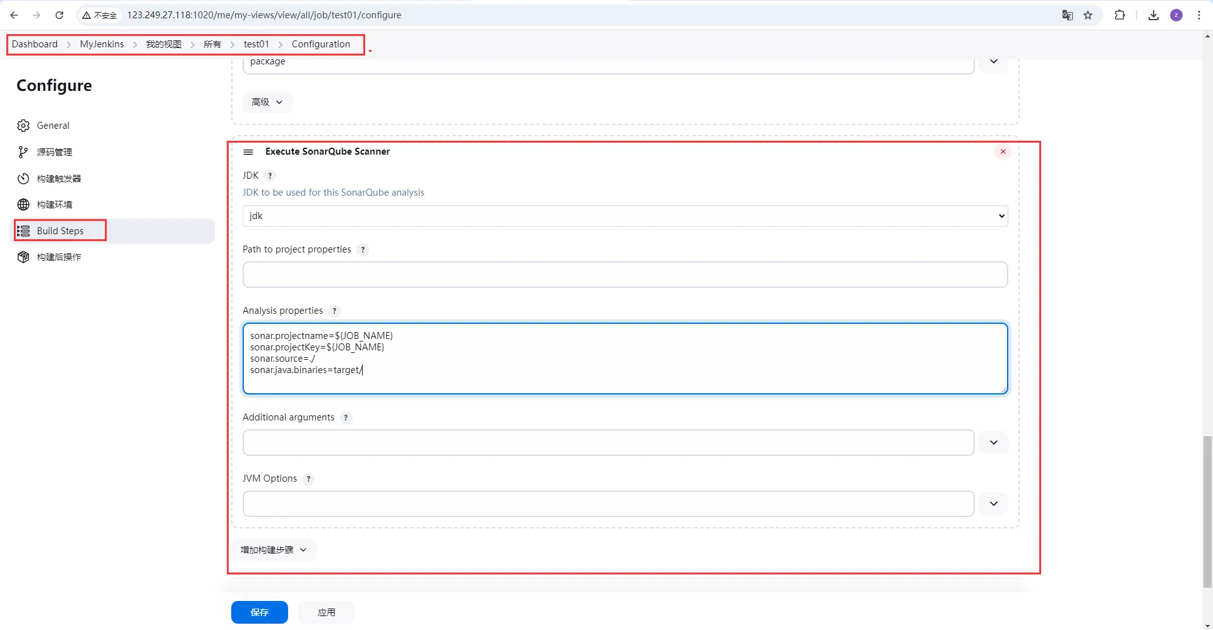Open Build Steps via the list icon
Image resolution: width=1213 pixels, height=630 pixels.
tap(23, 231)
